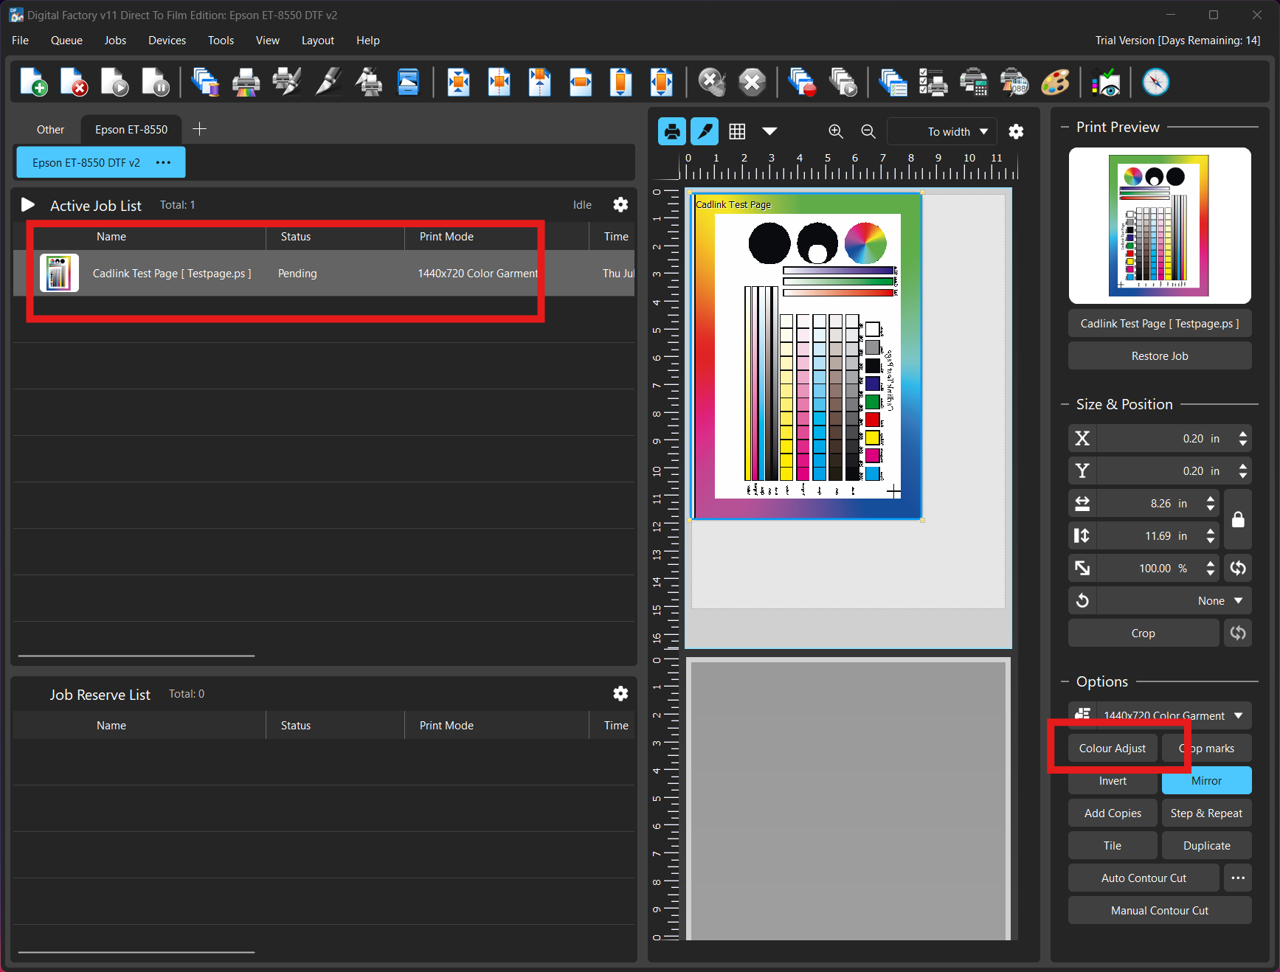
Task: Click the compass icon in the toolbar
Action: (1155, 82)
